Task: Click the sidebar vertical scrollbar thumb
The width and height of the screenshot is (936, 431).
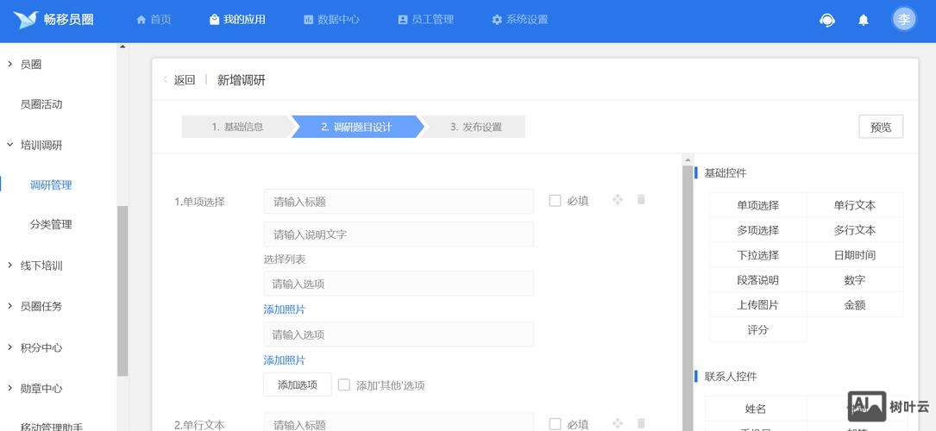Action: 122,290
